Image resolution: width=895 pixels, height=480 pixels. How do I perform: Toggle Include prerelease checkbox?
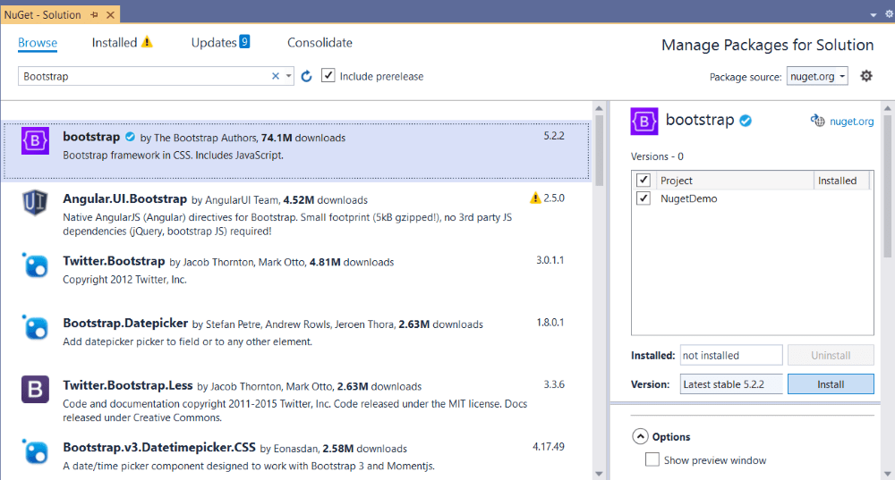tap(328, 75)
